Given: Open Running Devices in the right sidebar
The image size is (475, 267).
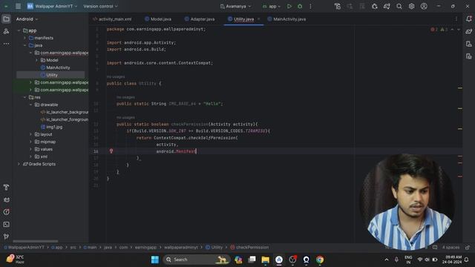Looking at the screenshot, I should coord(468,56).
